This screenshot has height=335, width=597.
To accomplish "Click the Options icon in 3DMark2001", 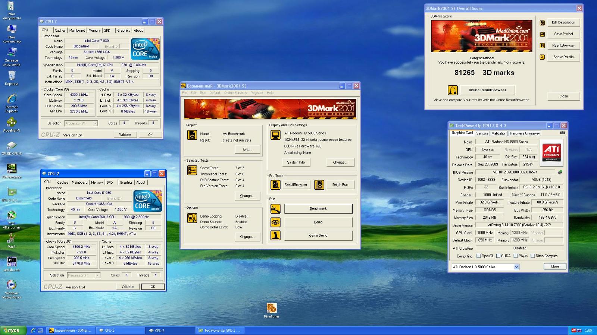I will 192,218.
